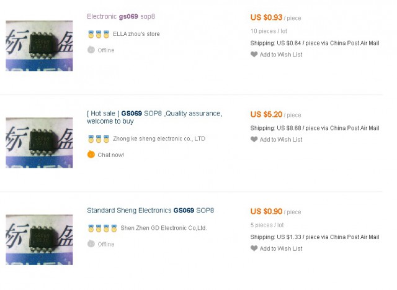Open Standard Sheng Electronics GS069 SOP8 listing

coord(151,211)
